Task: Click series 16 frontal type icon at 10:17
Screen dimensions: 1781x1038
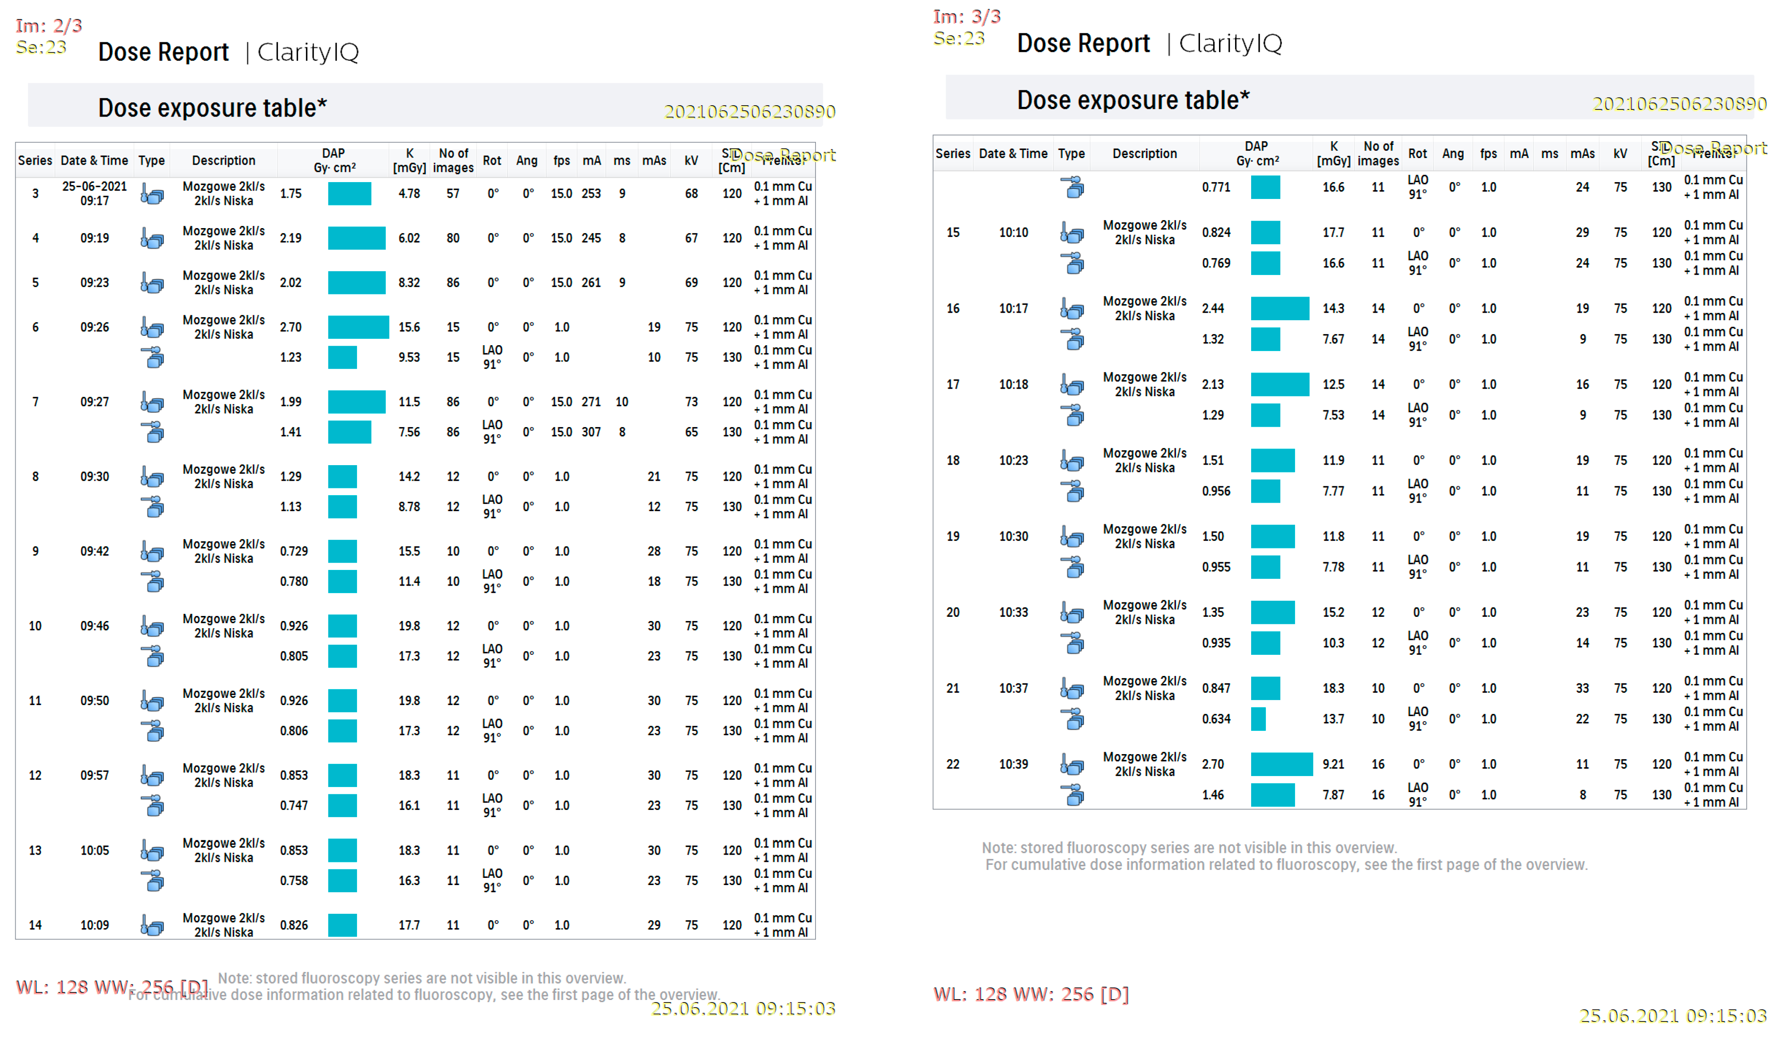Action: [x=1072, y=309]
